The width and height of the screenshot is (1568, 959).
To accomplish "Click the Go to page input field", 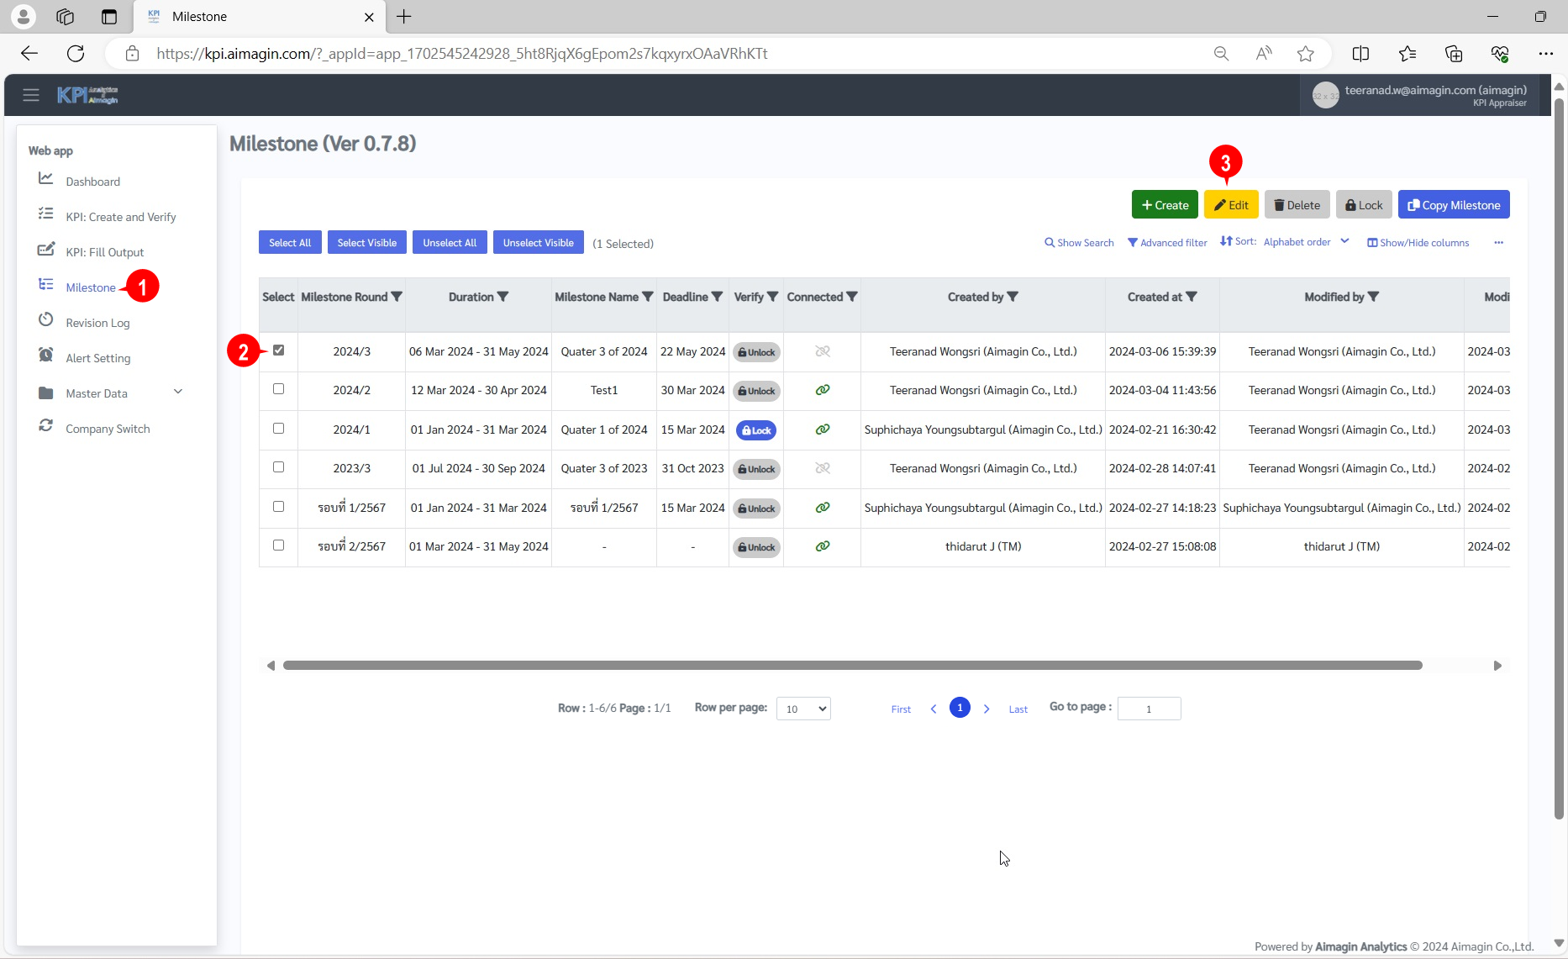I will click(1149, 709).
